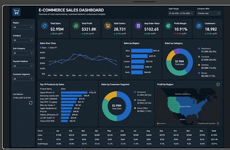Click the Total Profit value $321.8K
230x150 pixels.
point(89,29)
